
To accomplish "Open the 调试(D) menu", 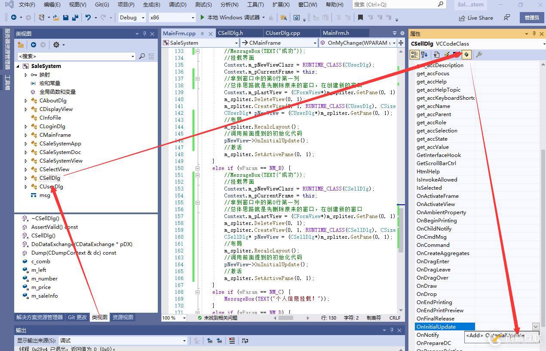I will 177,5.
